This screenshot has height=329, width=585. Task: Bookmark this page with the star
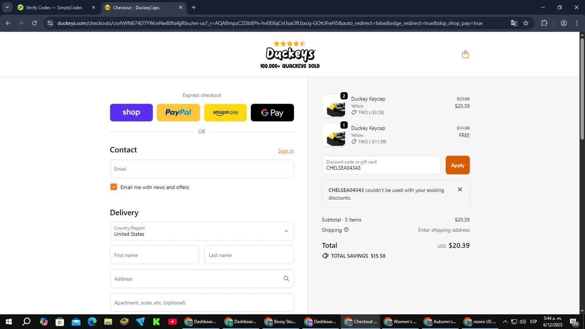coord(526,23)
